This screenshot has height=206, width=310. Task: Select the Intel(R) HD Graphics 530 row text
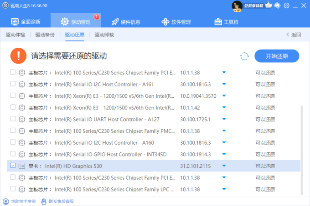(x=73, y=166)
